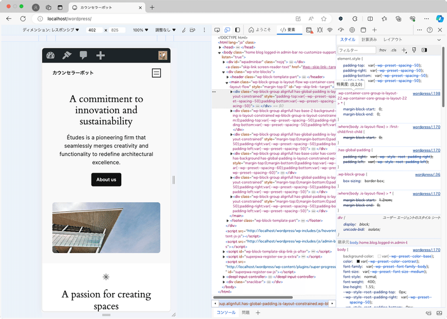Open the ディメンション: レスポンシブ dropdown
The width and height of the screenshot is (447, 319).
click(x=51, y=30)
